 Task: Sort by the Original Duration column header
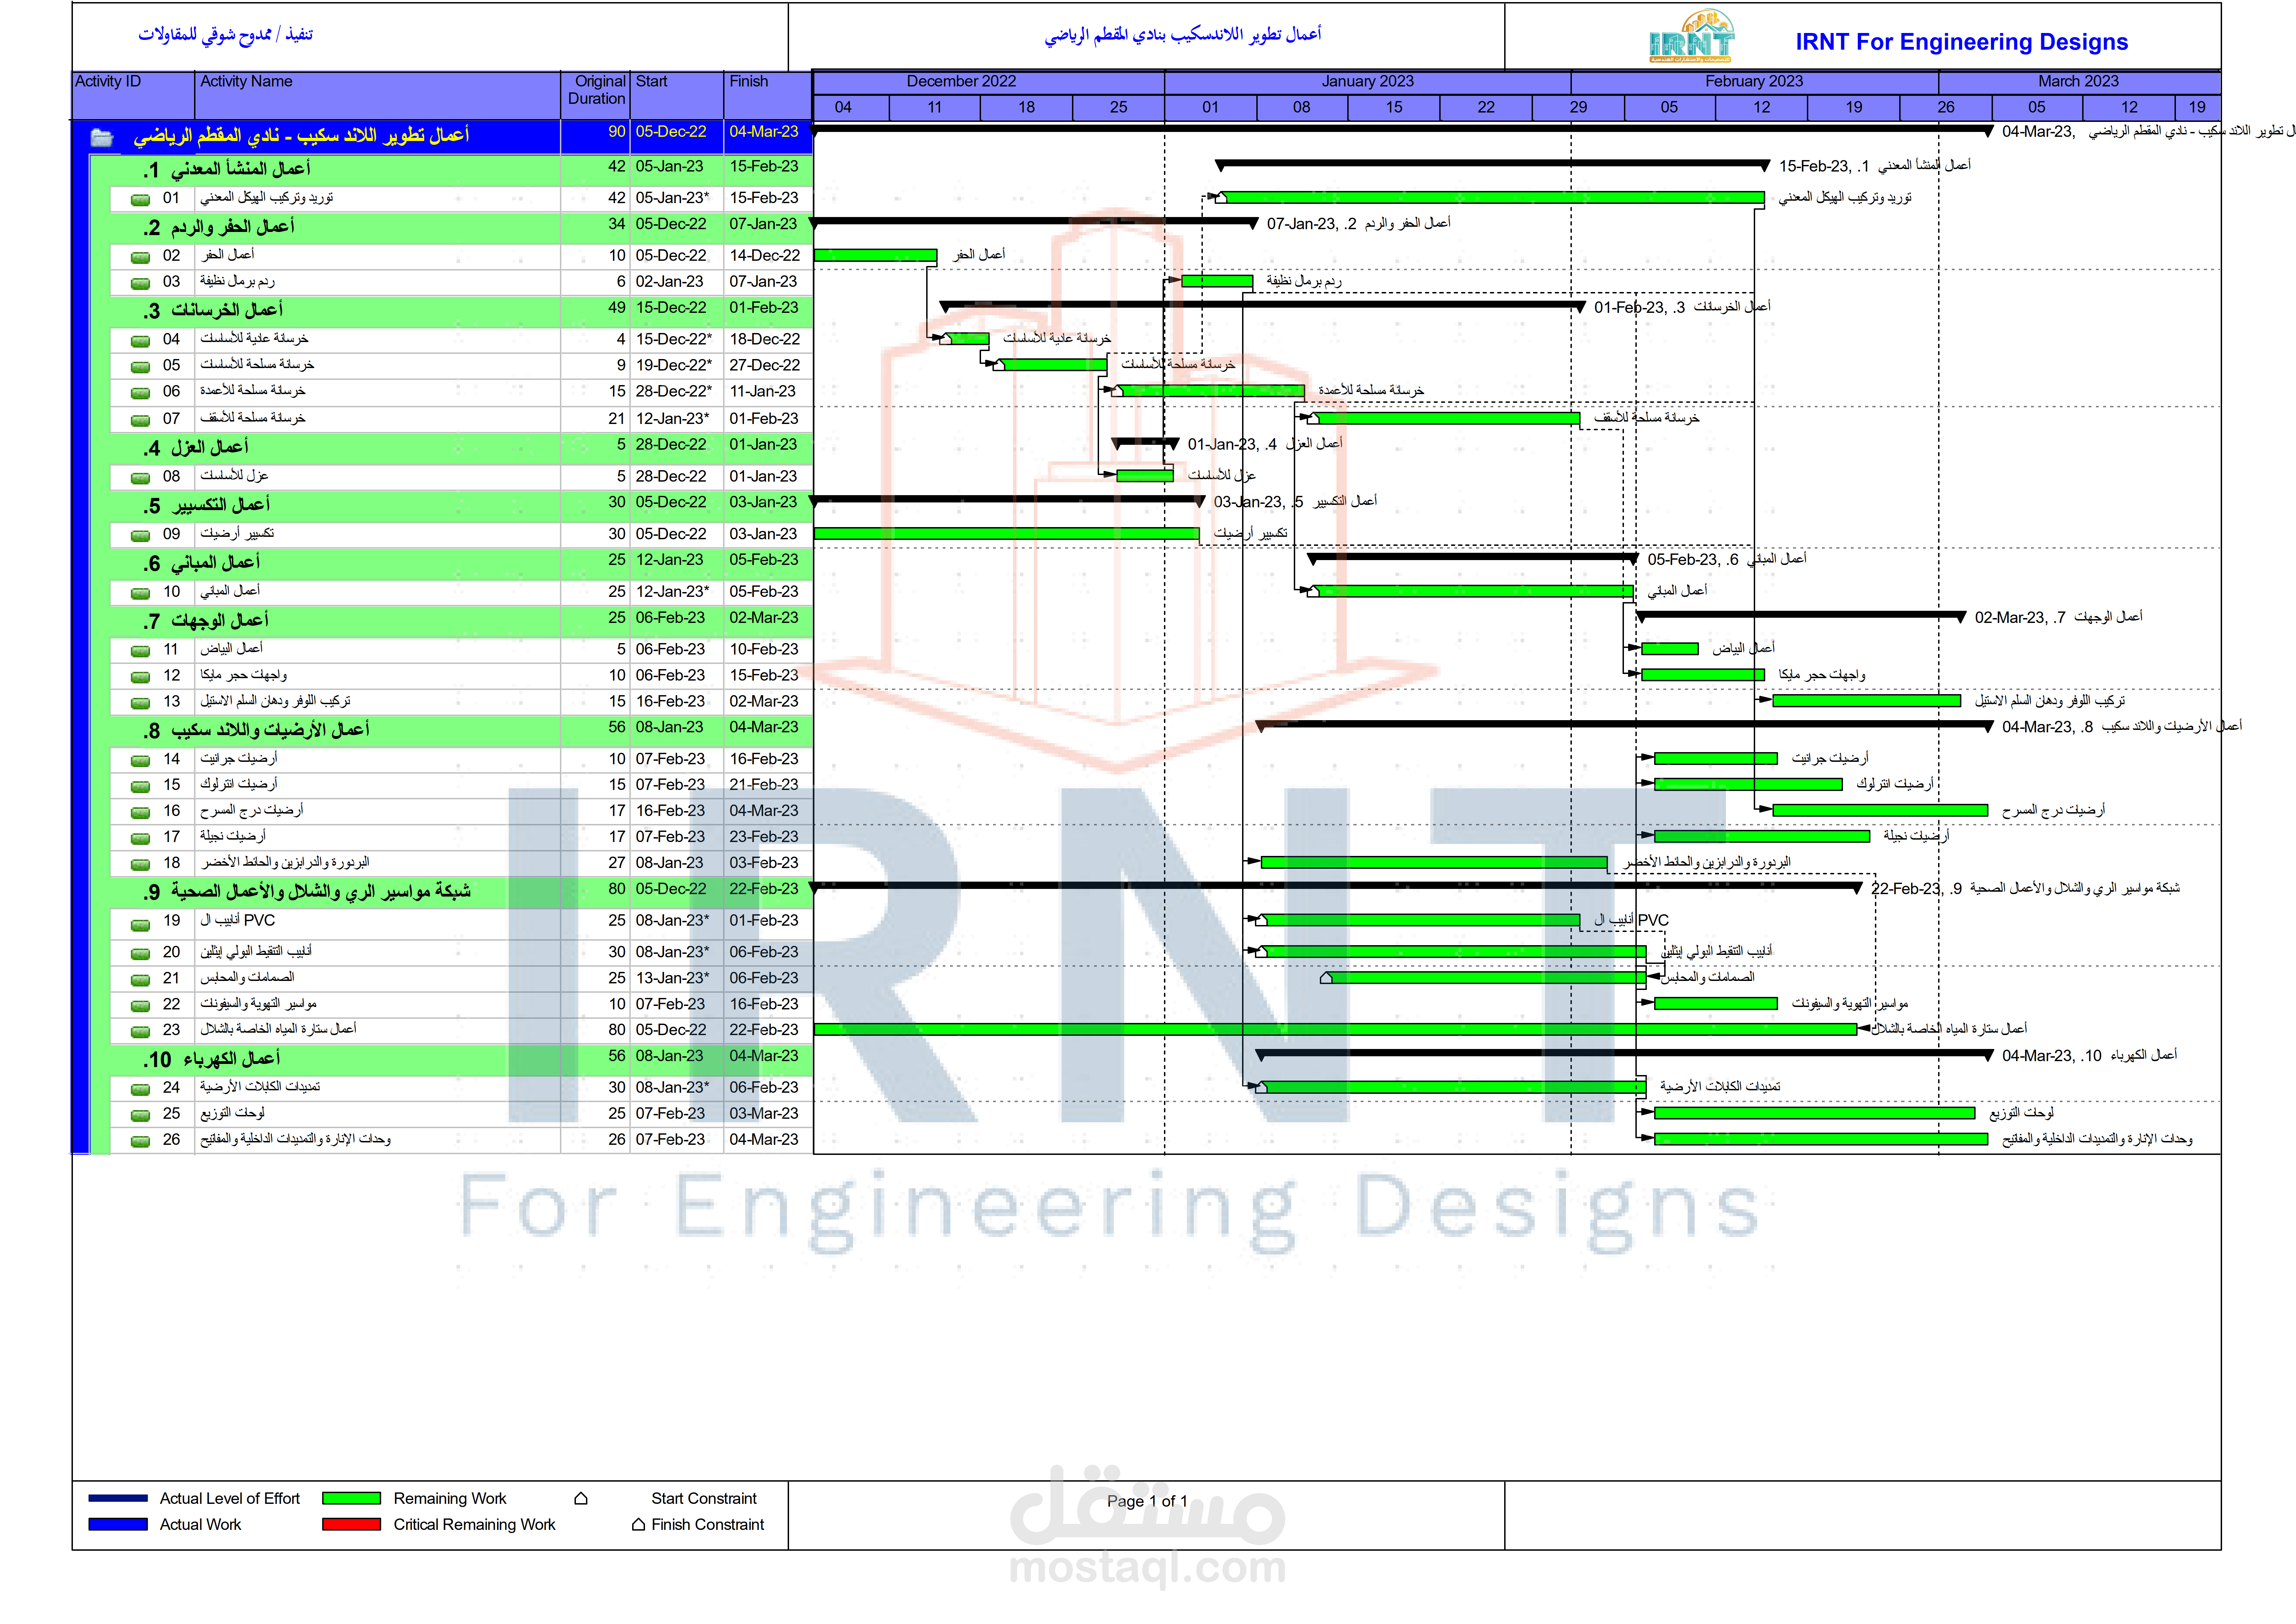coord(595,95)
